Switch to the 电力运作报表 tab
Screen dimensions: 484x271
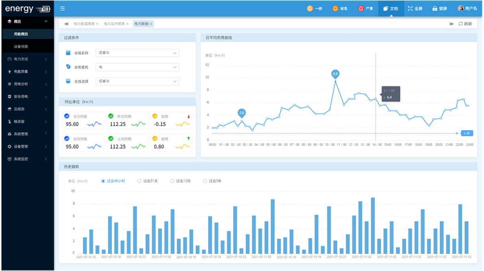click(114, 24)
